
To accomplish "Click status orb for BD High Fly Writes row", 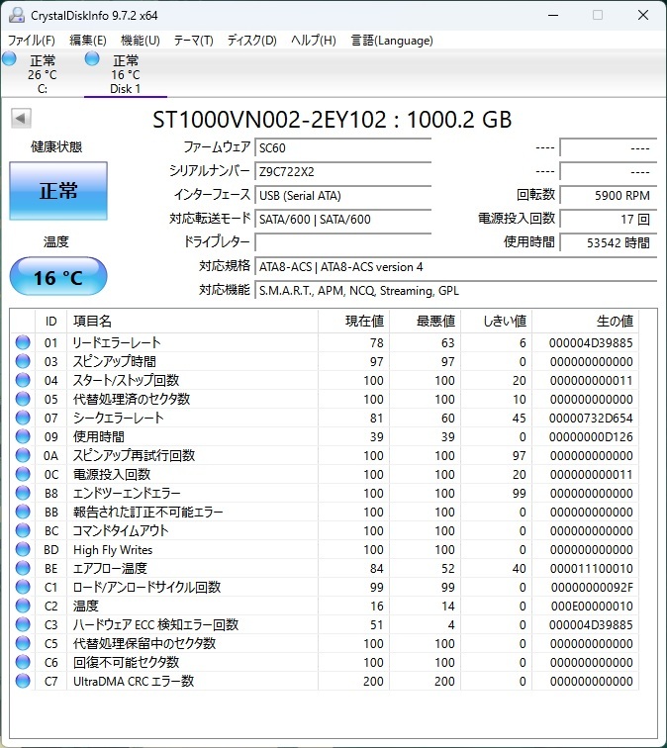I will point(23,549).
